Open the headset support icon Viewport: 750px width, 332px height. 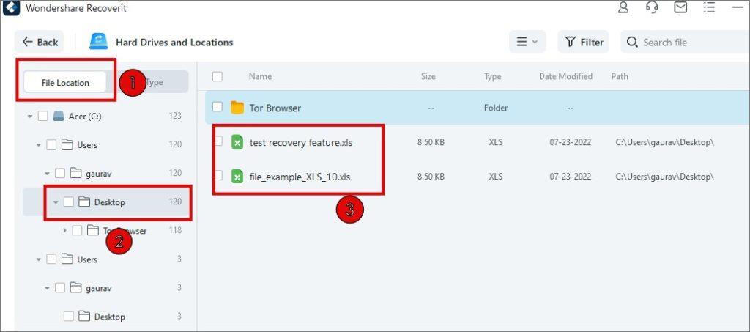tap(651, 7)
